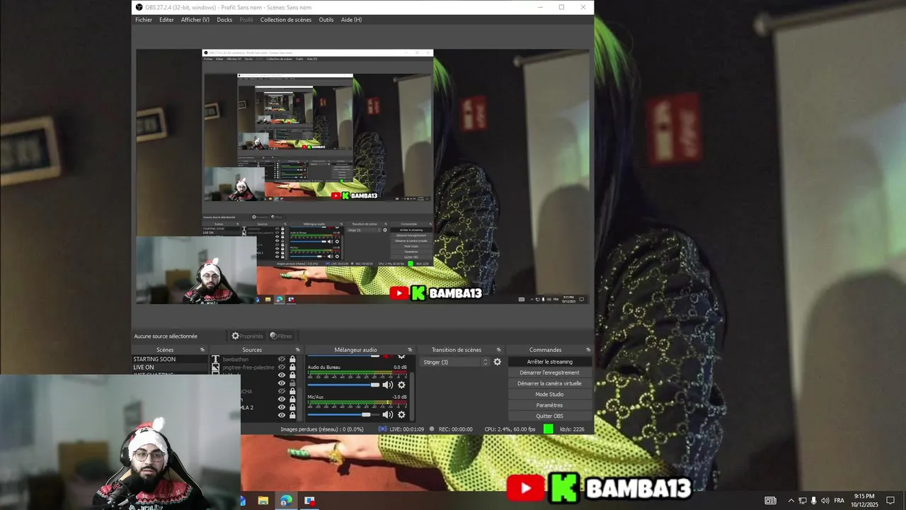
Task: Unlock the bambathon source padlock
Action: pos(292,360)
